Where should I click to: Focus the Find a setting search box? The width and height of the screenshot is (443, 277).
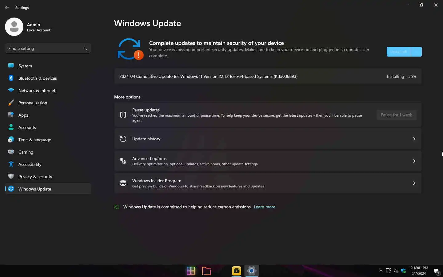coord(48,48)
